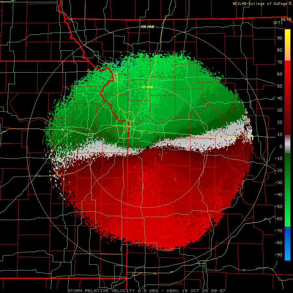The width and height of the screenshot is (293, 293).
Task: Click the -20 value on velocity scale
Action: (x=278, y=170)
